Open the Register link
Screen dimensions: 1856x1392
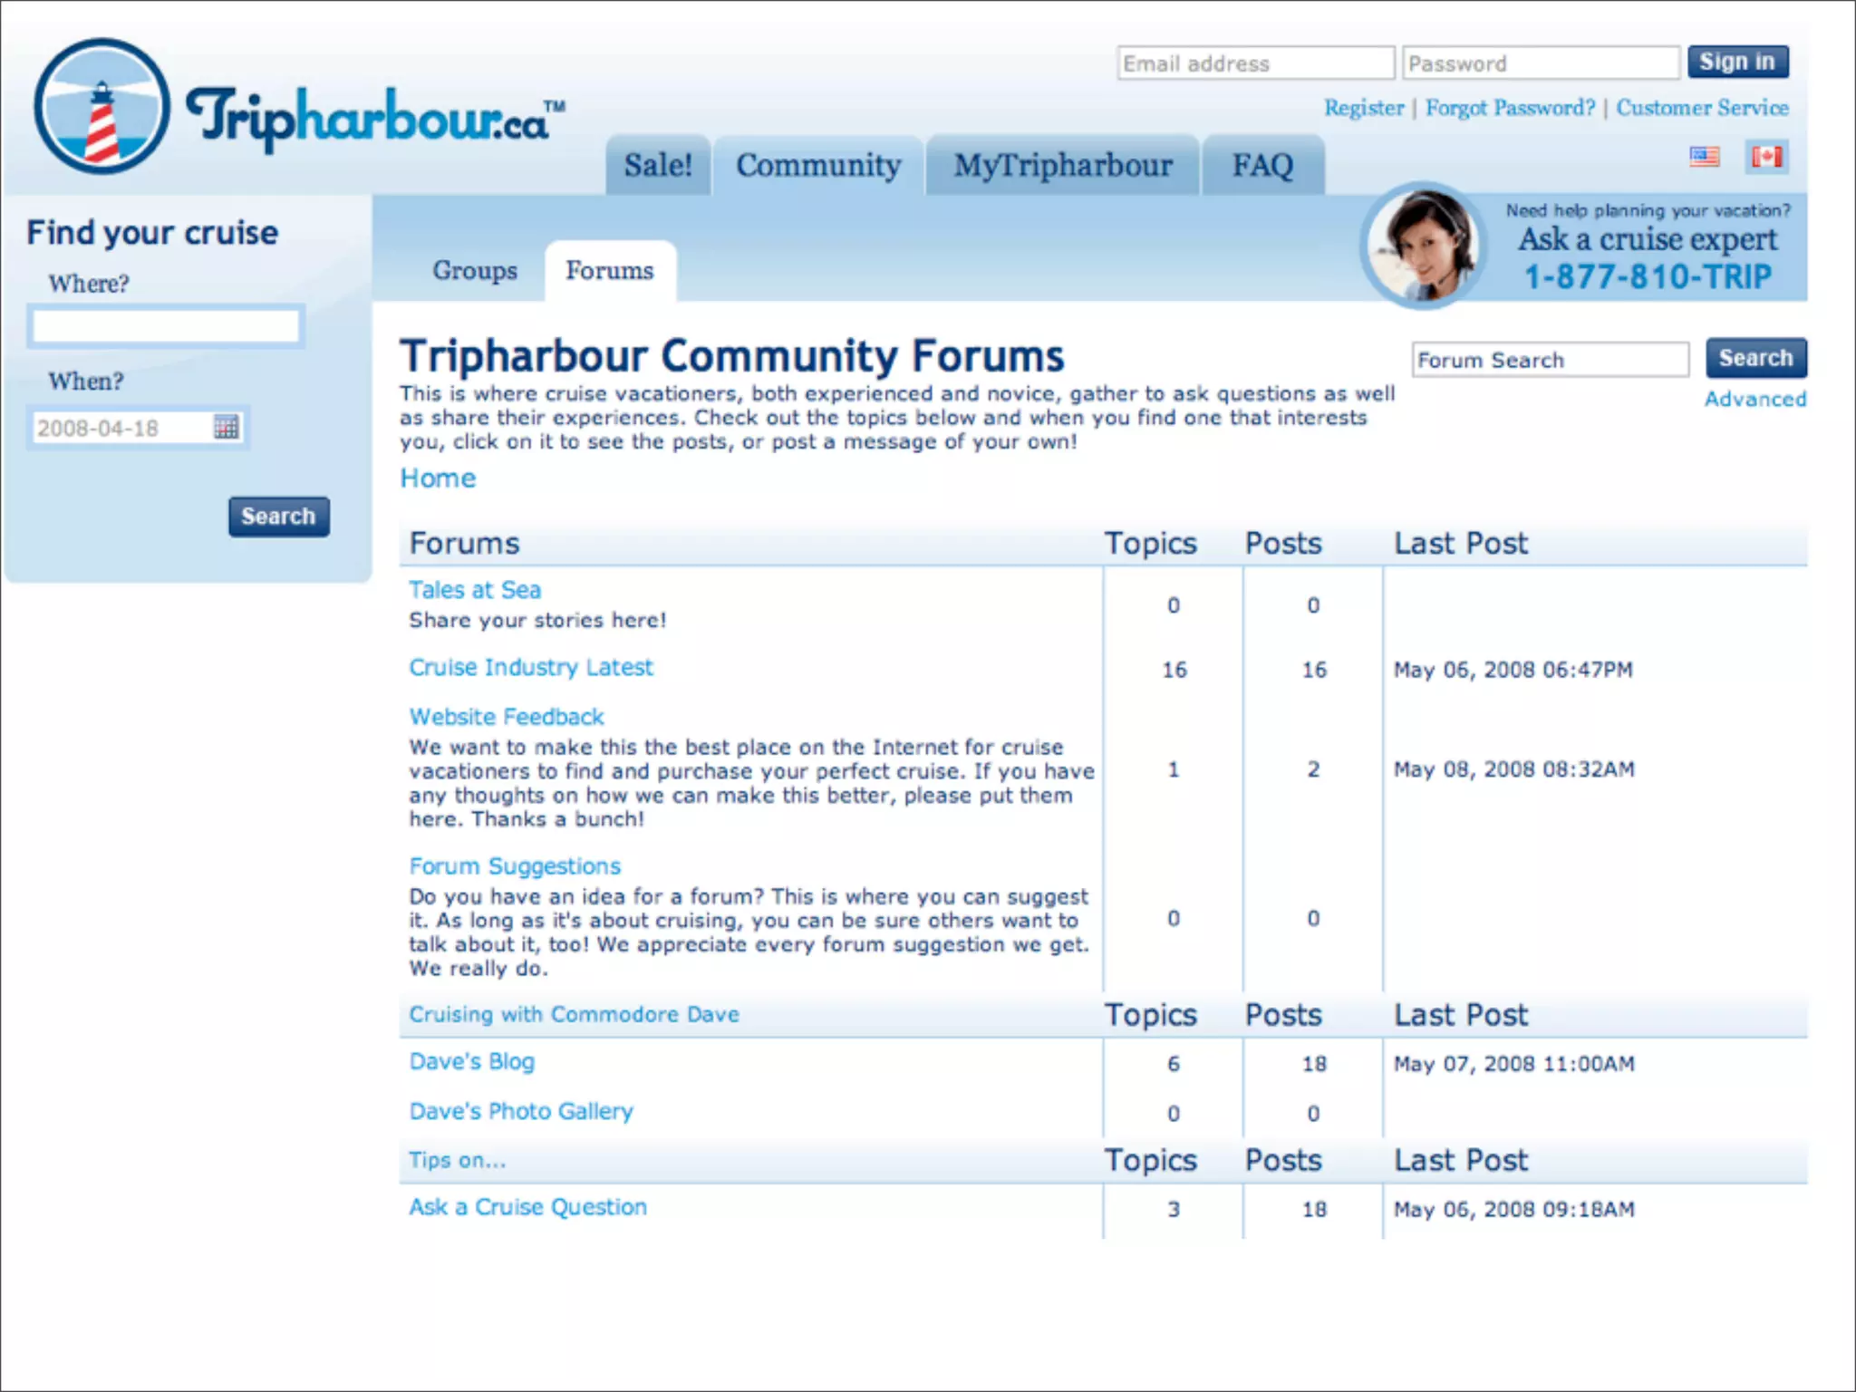point(1363,108)
